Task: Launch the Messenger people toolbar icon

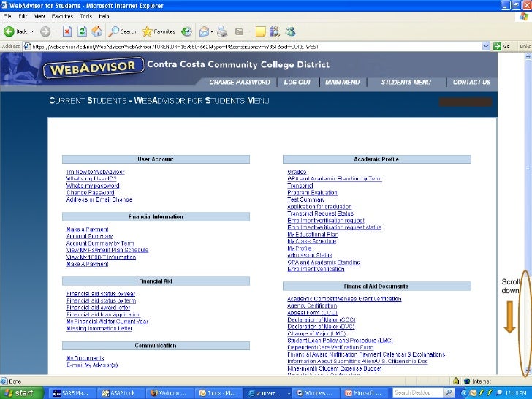Action: [290, 31]
